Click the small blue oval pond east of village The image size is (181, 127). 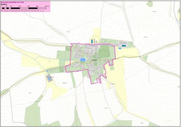point(120,48)
